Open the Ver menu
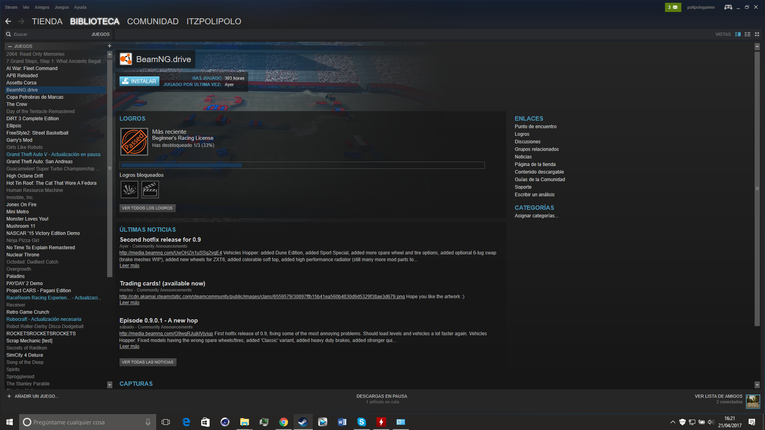 click(26, 7)
